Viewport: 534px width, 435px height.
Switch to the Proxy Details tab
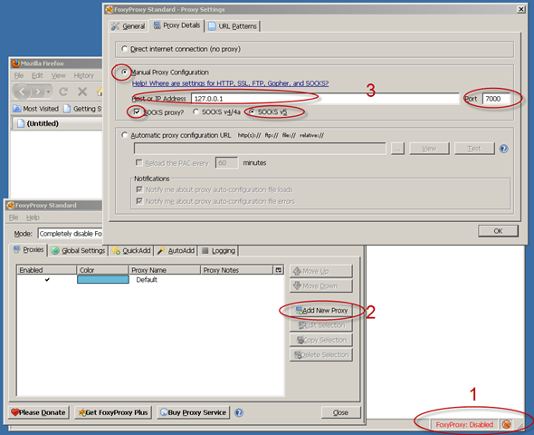(x=176, y=25)
